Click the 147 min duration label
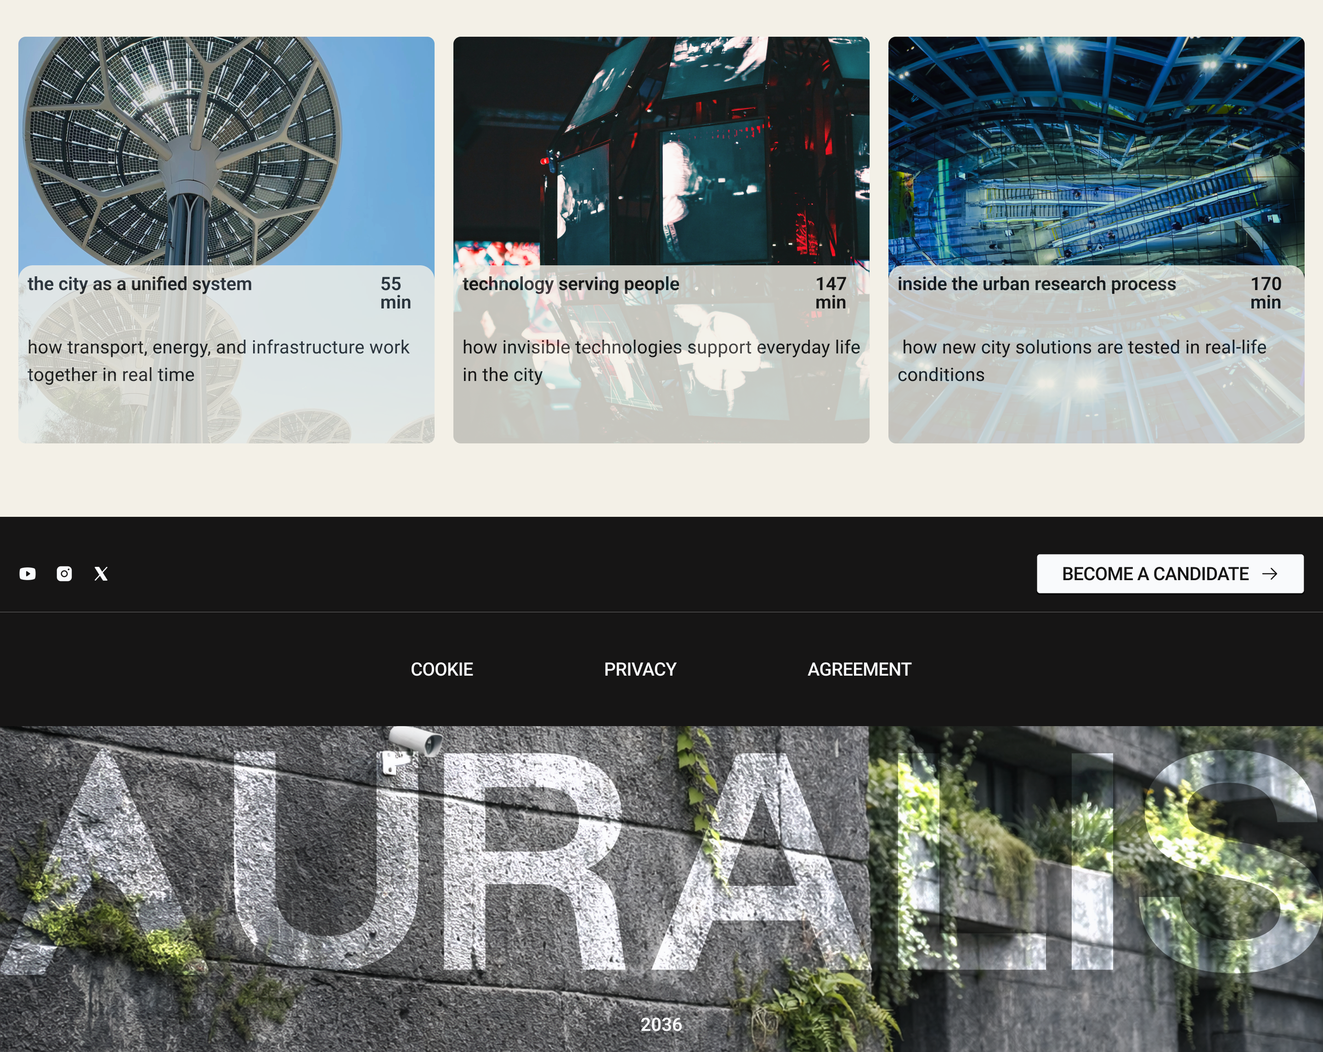The width and height of the screenshot is (1323, 1052). coord(831,293)
